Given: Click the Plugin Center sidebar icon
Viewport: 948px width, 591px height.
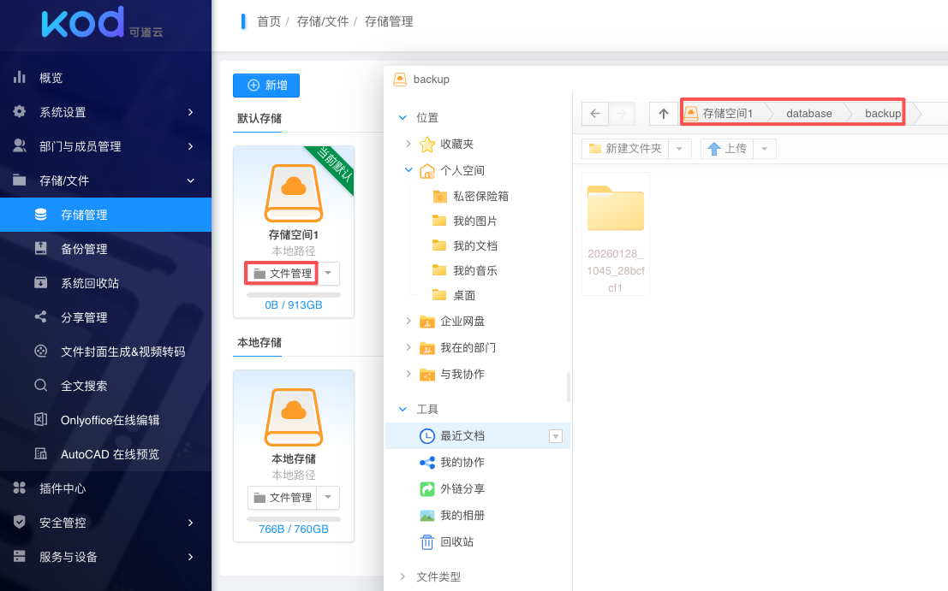Looking at the screenshot, I should 20,488.
